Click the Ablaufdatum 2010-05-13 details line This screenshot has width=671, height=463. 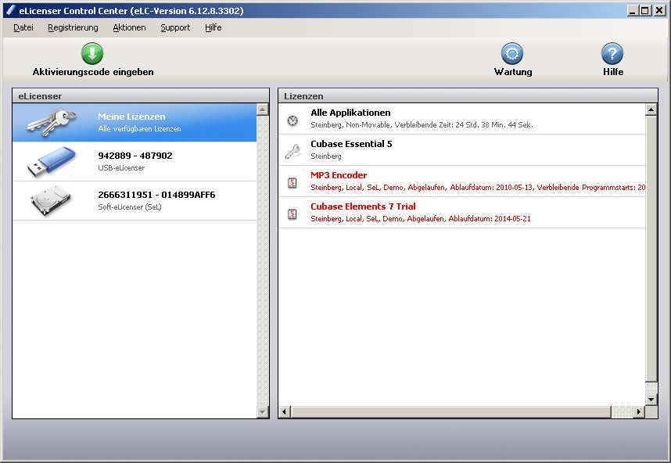click(x=478, y=188)
